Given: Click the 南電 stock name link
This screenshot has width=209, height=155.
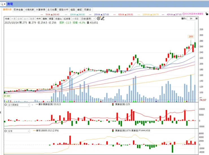Looking at the screenshot, I should click(10, 4).
